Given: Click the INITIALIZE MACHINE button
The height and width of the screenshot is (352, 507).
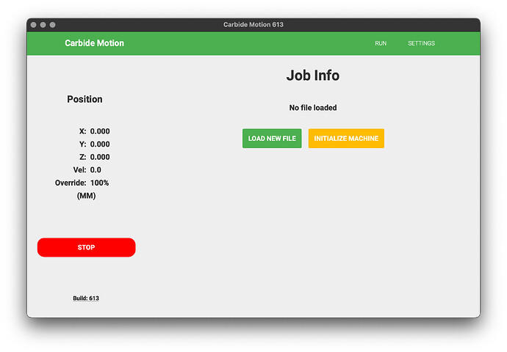Looking at the screenshot, I should click(x=346, y=139).
